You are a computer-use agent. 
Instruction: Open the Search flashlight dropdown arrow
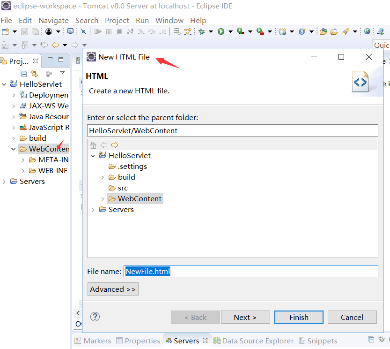point(355,31)
